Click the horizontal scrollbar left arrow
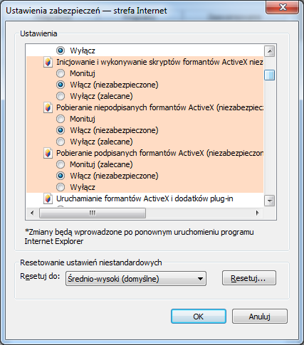This screenshot has height=345, width=304. pos(32,213)
